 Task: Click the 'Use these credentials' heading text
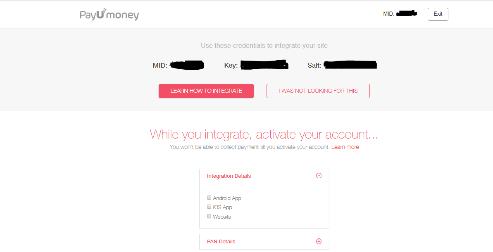[264, 45]
